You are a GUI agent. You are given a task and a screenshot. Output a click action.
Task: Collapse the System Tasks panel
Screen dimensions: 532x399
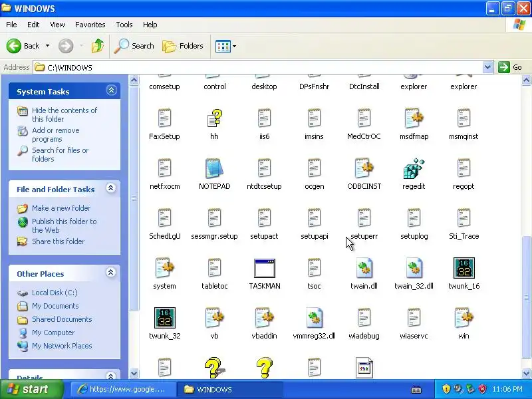coord(111,90)
